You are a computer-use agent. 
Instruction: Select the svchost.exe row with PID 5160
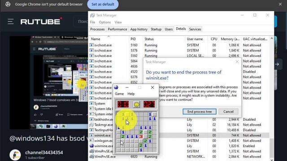pos(179,45)
